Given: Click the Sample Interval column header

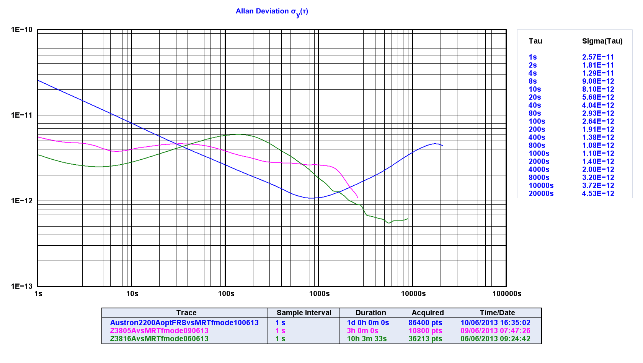Looking at the screenshot, I should tap(304, 313).
